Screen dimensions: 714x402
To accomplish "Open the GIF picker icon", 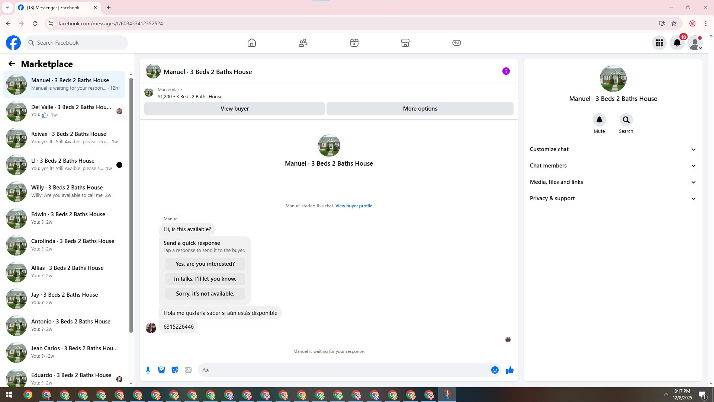I will 188,370.
